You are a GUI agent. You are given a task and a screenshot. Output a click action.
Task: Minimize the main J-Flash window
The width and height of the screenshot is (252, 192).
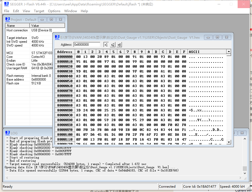[219, 4]
